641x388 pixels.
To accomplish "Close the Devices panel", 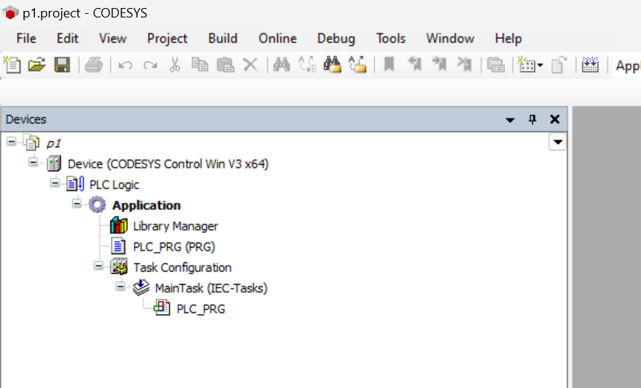I will click(x=555, y=119).
